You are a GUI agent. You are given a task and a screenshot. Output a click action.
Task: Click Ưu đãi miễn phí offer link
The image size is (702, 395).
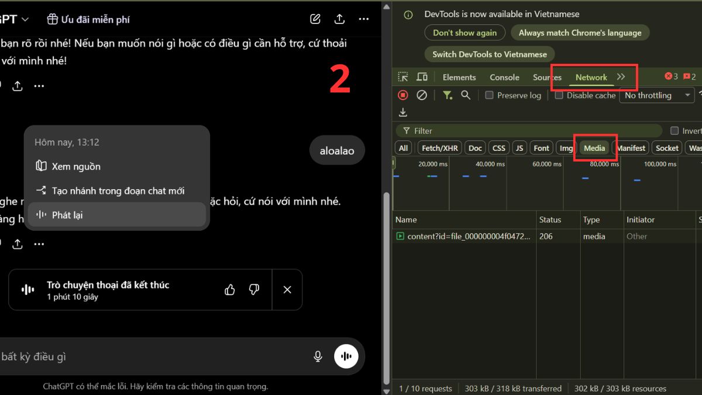coord(95,19)
